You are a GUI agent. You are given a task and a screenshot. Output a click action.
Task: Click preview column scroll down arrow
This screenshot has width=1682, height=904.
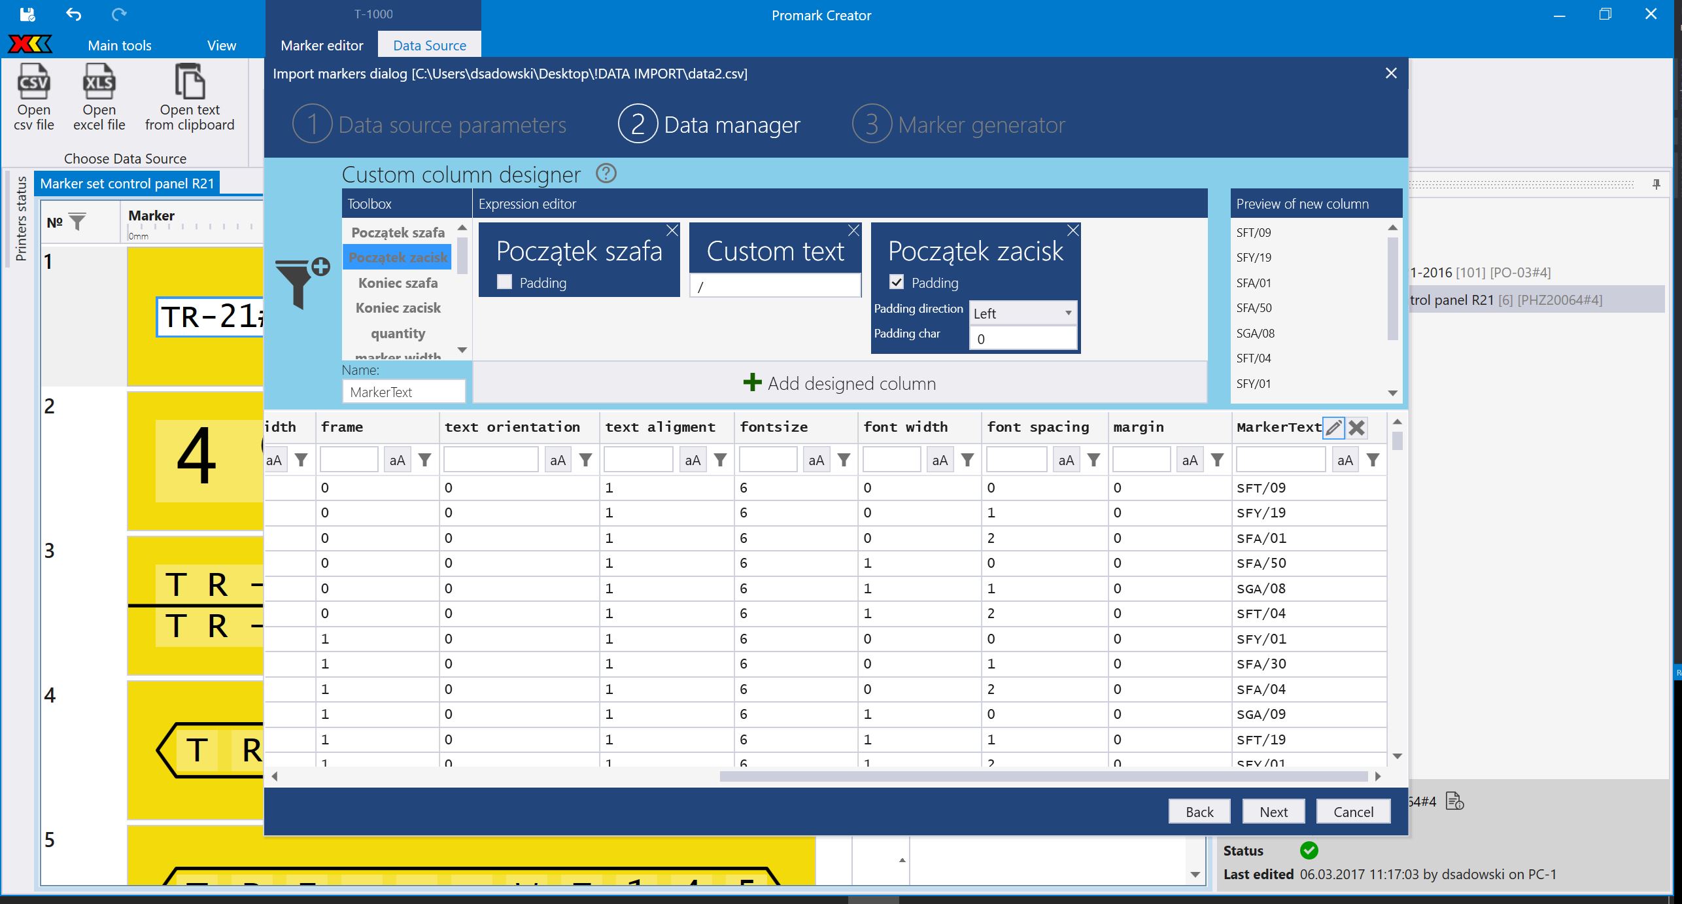click(1392, 393)
